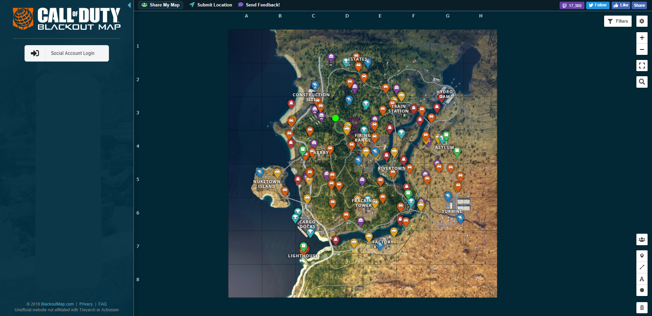Open the map settings gear
The image size is (652, 316).
641,21
